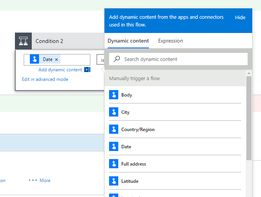Select the Dynamic content tab
Viewport: 261px width, 197px height.
coord(128,41)
